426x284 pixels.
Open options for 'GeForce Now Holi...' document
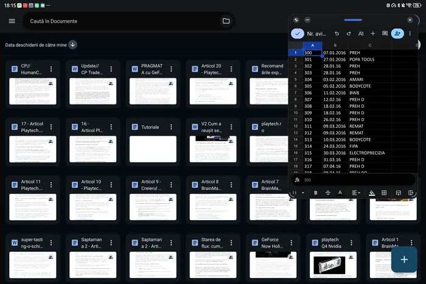[x=292, y=243]
